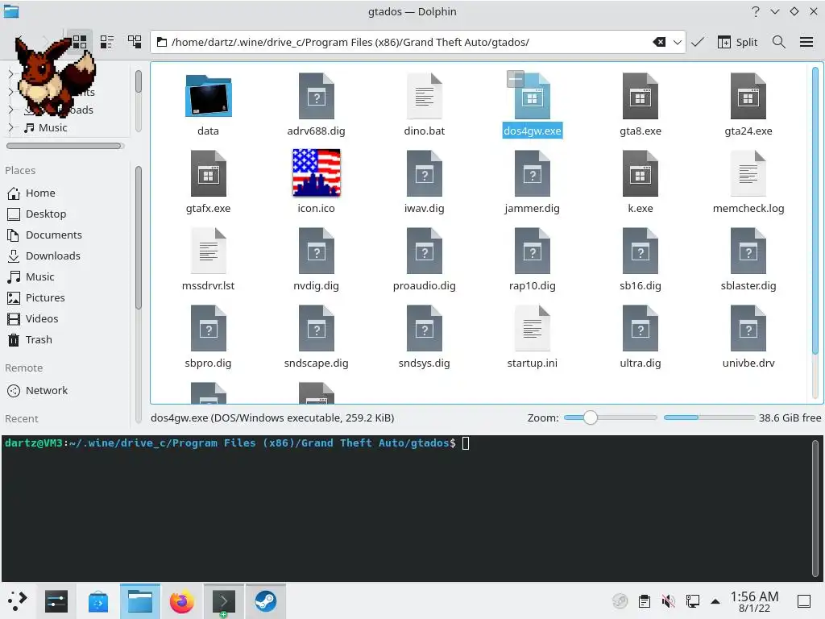Select the gtafx.exe file

point(209,182)
